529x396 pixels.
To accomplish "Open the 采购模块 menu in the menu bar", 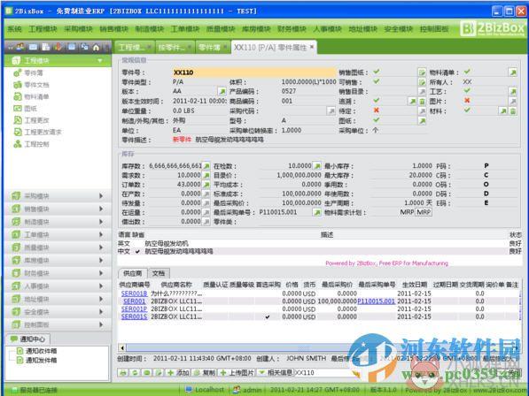I will point(78,29).
